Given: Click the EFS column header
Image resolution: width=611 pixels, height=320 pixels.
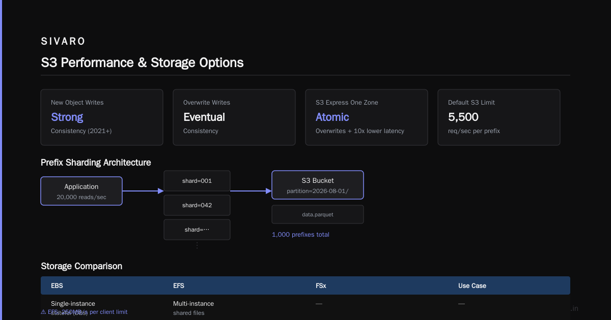Looking at the screenshot, I should pyautogui.click(x=179, y=286).
